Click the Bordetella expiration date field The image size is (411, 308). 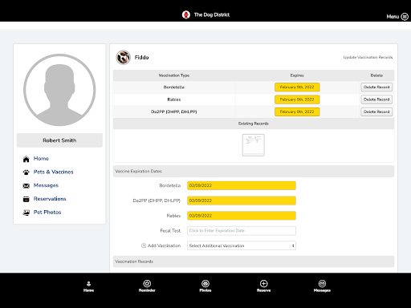tap(242, 185)
